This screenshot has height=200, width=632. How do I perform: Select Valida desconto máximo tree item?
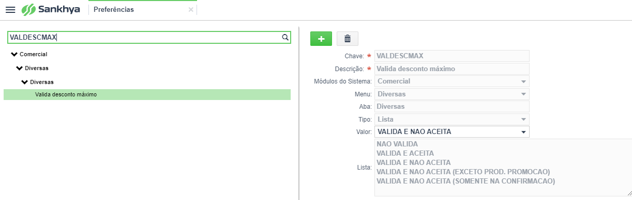click(147, 94)
